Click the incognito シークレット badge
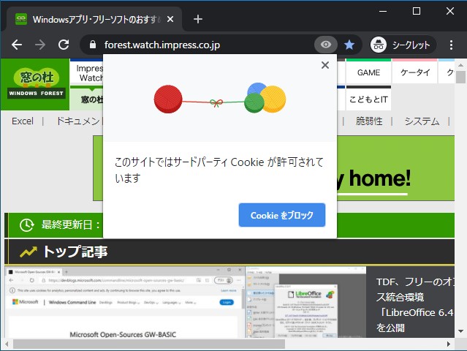Image resolution: width=467 pixels, height=351 pixels. coord(403,45)
